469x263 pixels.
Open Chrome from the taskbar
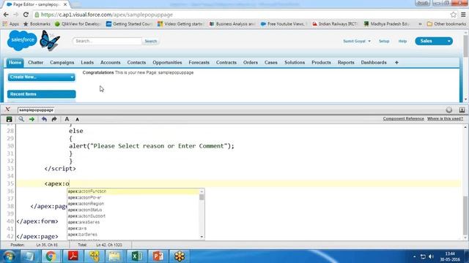[x=51, y=256]
